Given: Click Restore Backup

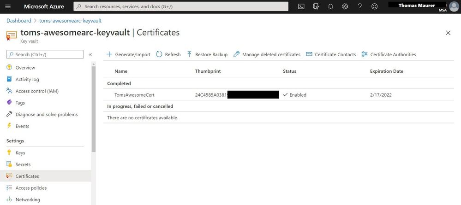Looking at the screenshot, I should coord(207,54).
